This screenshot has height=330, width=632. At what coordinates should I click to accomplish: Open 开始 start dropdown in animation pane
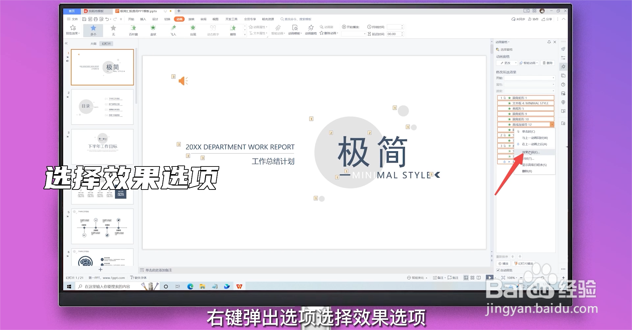pyautogui.click(x=530, y=78)
